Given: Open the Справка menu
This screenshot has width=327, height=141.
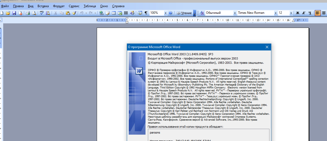Looking at the screenshot, I should pos(118,6).
